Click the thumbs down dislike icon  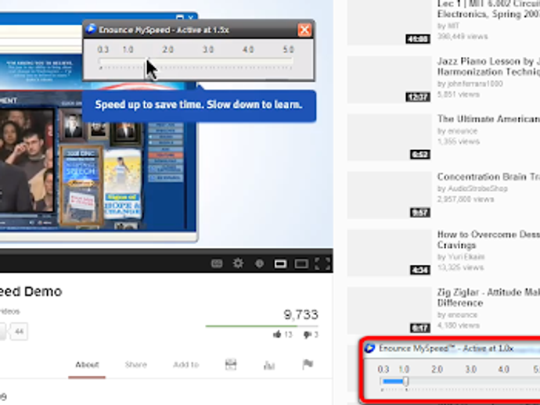(308, 335)
